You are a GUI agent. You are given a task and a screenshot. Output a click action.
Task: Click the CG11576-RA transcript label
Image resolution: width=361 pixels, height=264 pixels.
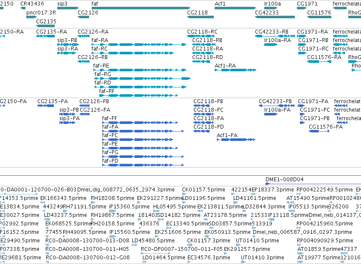click(x=325, y=57)
